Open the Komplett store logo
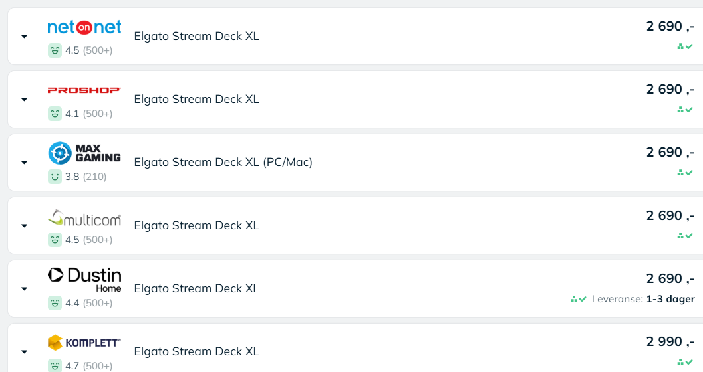 tap(84, 343)
